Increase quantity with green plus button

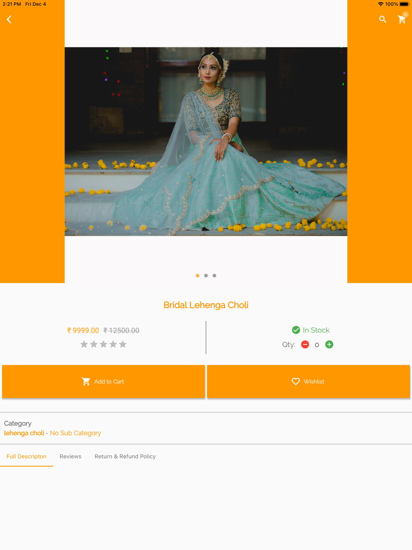tap(329, 345)
